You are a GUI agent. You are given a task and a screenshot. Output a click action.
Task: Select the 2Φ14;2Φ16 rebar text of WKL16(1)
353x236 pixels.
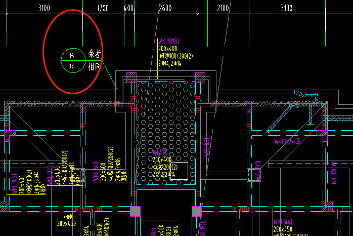pos(118,170)
